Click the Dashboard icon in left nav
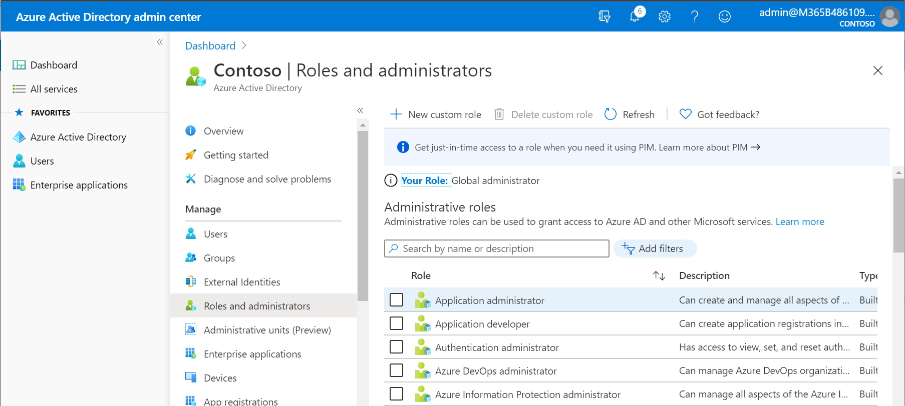This screenshot has height=406, width=905. click(19, 65)
